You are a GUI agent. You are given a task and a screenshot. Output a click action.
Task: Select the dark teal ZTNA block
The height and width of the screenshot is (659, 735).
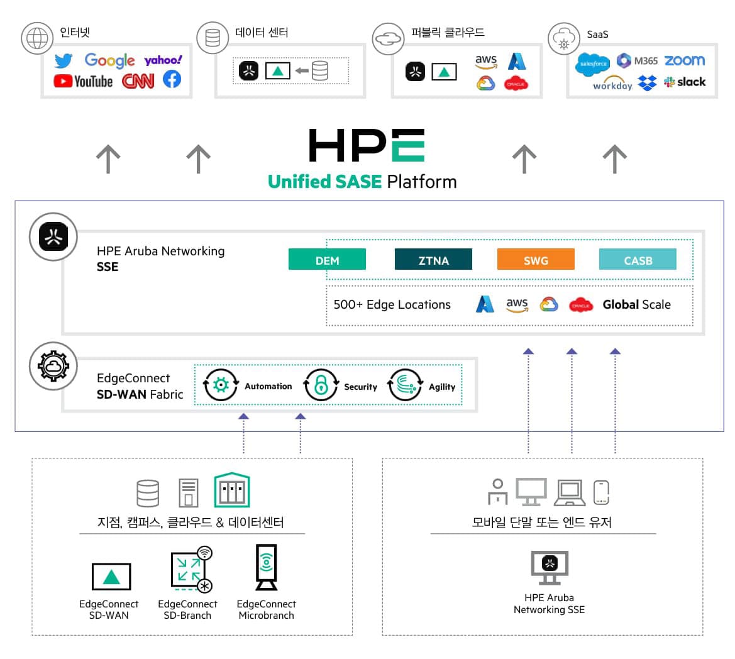[433, 260]
